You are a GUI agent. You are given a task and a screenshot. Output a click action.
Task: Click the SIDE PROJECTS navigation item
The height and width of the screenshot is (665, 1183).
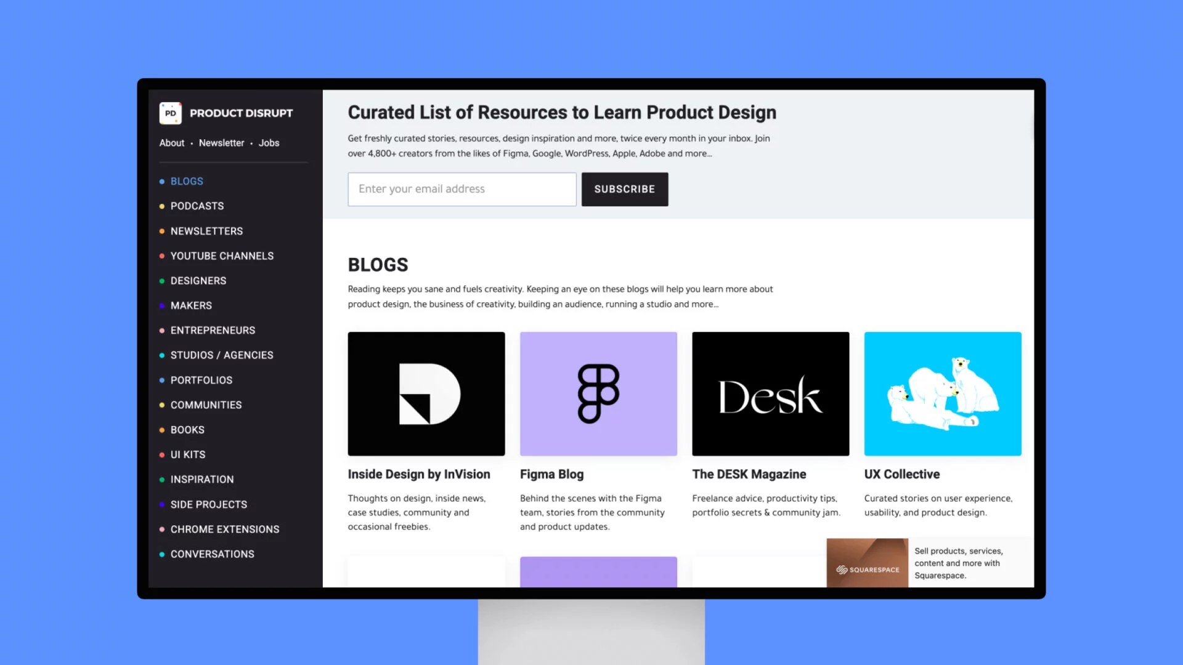click(208, 504)
